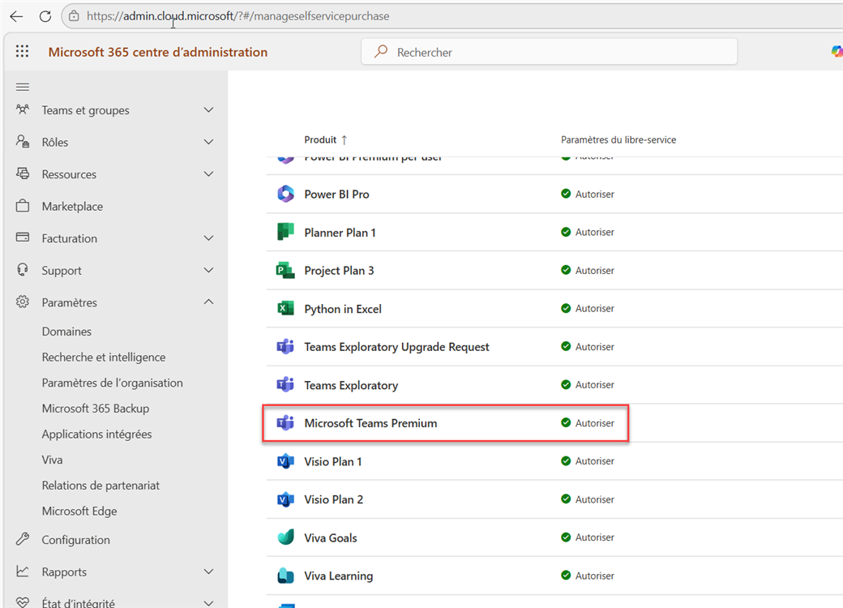Reload the page with browser refresh button
843x608 pixels.
[x=45, y=16]
